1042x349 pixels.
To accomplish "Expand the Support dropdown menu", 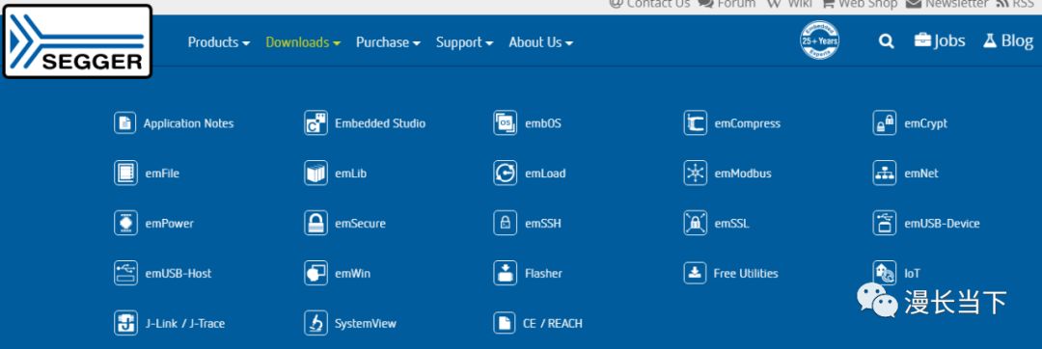I will point(464,41).
